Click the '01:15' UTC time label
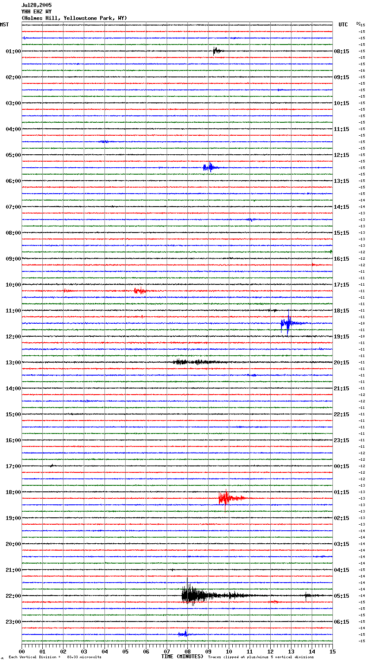 (x=342, y=492)
